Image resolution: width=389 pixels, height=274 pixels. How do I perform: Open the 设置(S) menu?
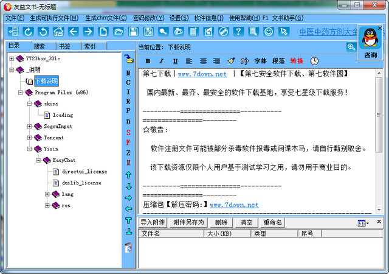click(x=179, y=18)
